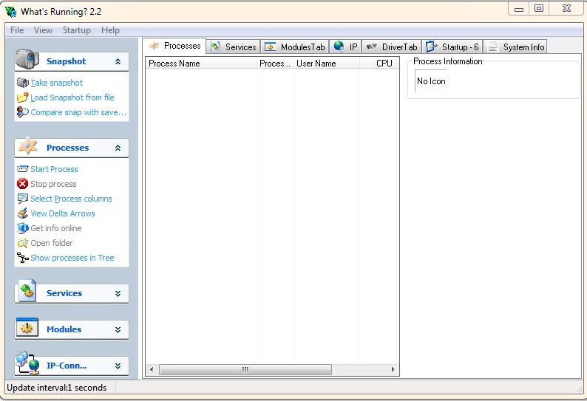587x401 pixels.
Task: Collapse the Snapshot panel section
Action: coord(118,62)
